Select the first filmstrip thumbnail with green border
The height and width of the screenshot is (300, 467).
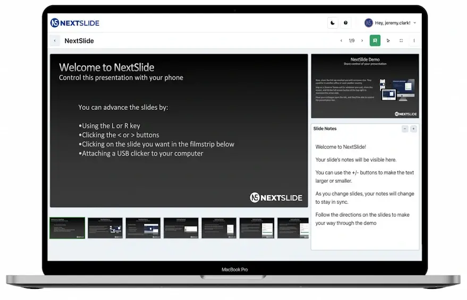click(67, 228)
